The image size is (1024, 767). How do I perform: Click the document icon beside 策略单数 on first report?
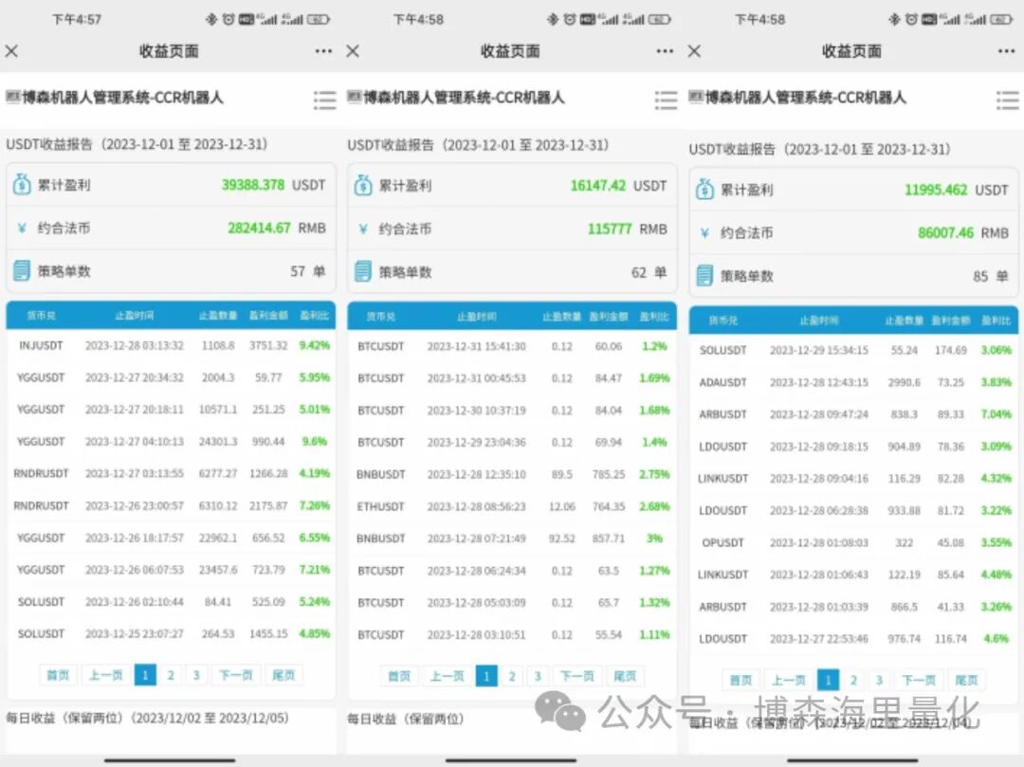tap(20, 271)
